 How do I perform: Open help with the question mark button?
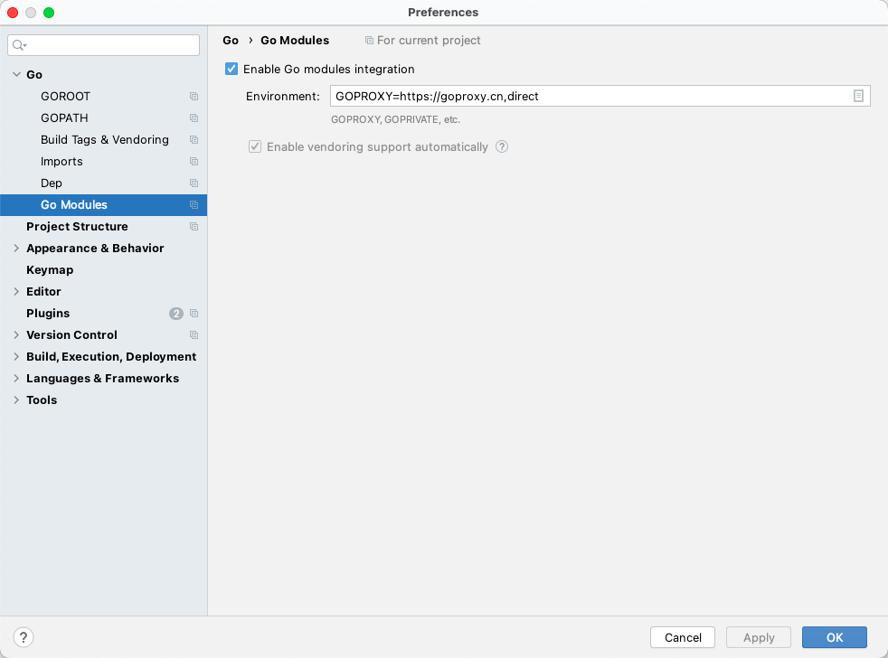coord(24,637)
